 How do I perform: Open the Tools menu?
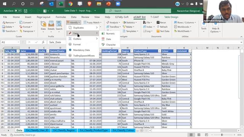click(x=204, y=27)
